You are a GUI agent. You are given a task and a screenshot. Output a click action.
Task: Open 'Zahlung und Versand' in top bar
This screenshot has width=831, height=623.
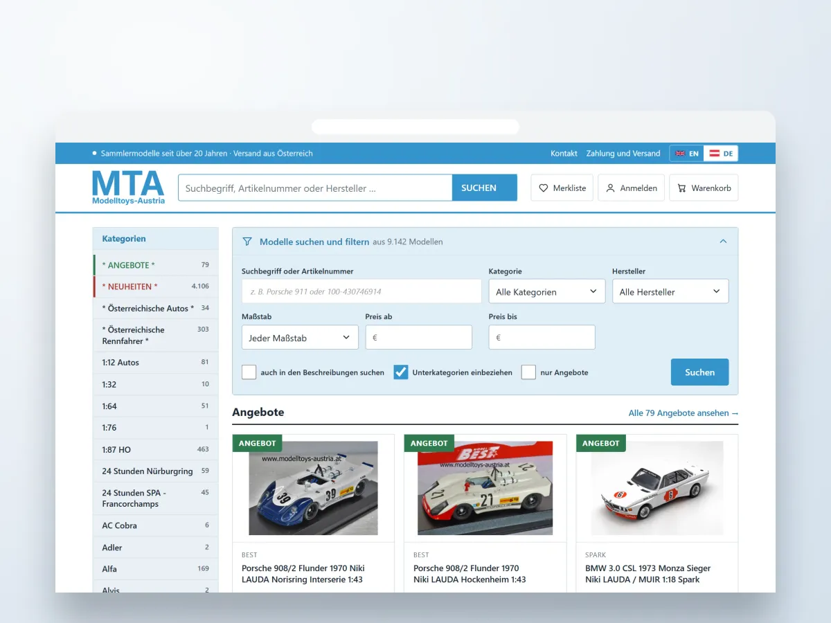point(623,154)
